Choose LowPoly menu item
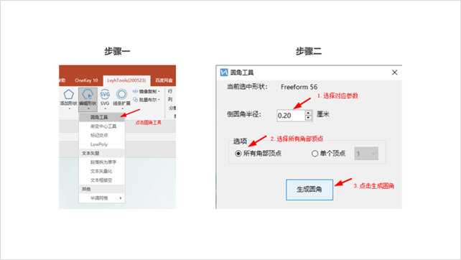 click(102, 144)
